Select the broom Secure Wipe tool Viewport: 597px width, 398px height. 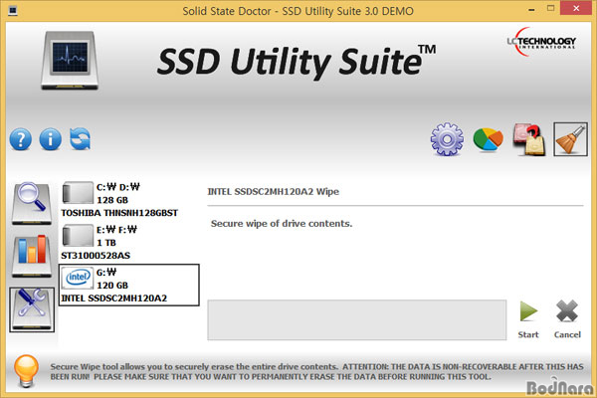(570, 139)
